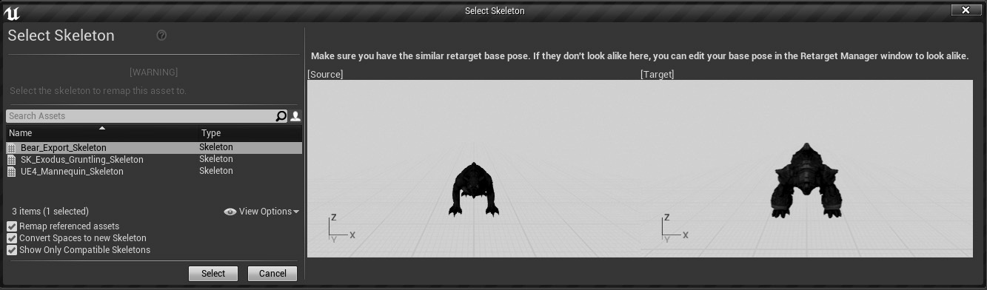The image size is (987, 290).
Task: Select the Bear_Export_Skeleton row
Action: 154,148
